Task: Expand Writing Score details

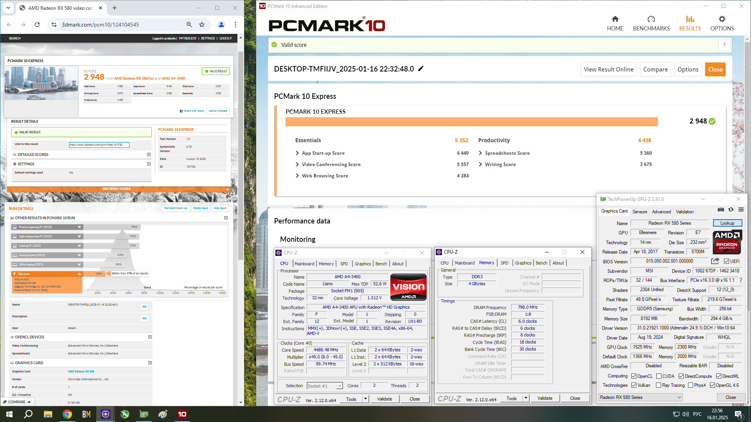Action: point(480,165)
